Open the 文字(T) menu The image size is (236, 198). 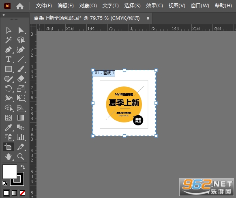(110, 6)
